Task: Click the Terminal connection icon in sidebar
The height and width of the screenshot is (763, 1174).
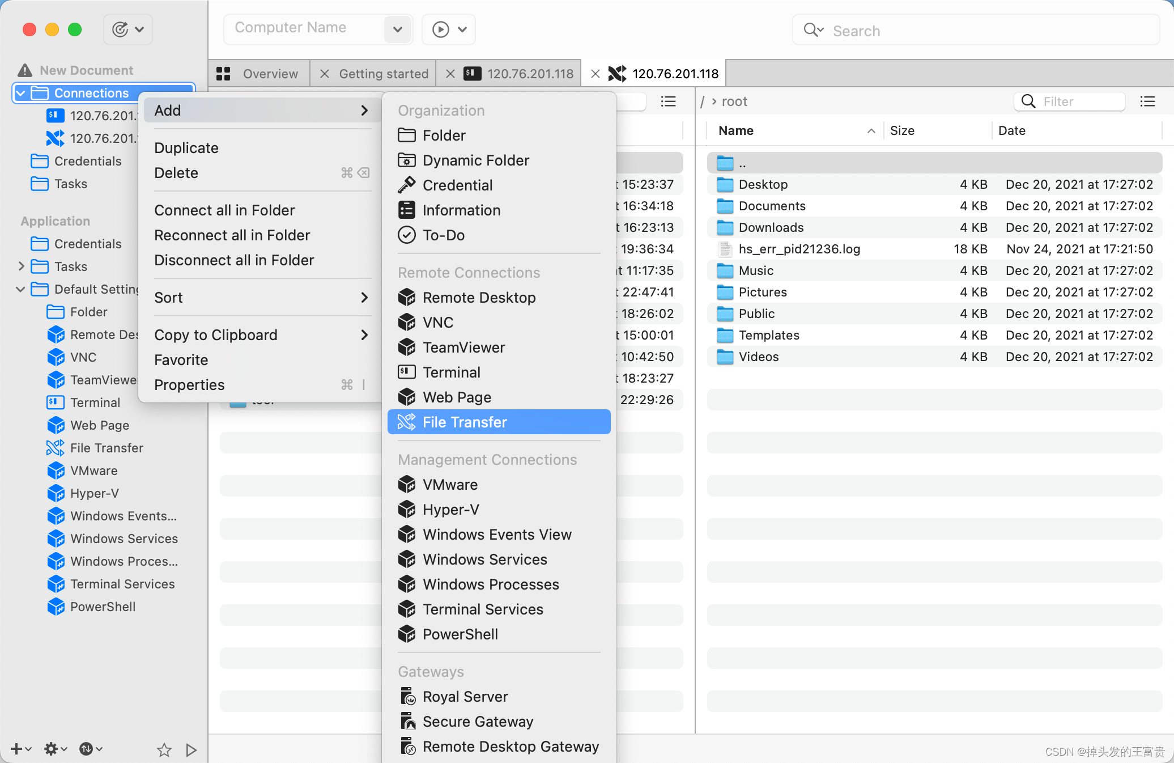Action: [54, 116]
